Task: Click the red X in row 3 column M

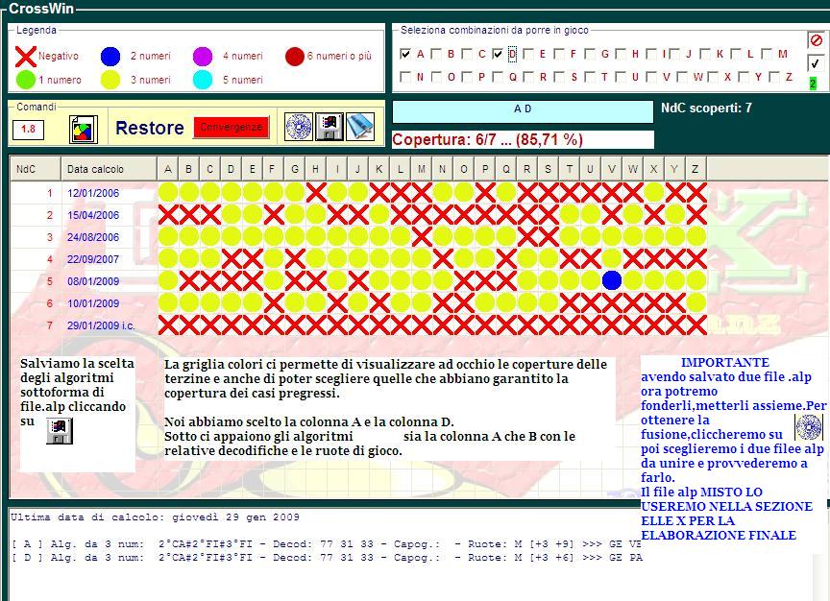Action: pyautogui.click(x=422, y=236)
